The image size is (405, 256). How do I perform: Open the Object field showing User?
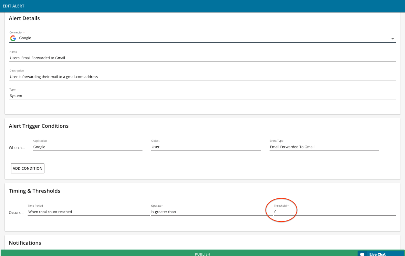[x=206, y=147]
